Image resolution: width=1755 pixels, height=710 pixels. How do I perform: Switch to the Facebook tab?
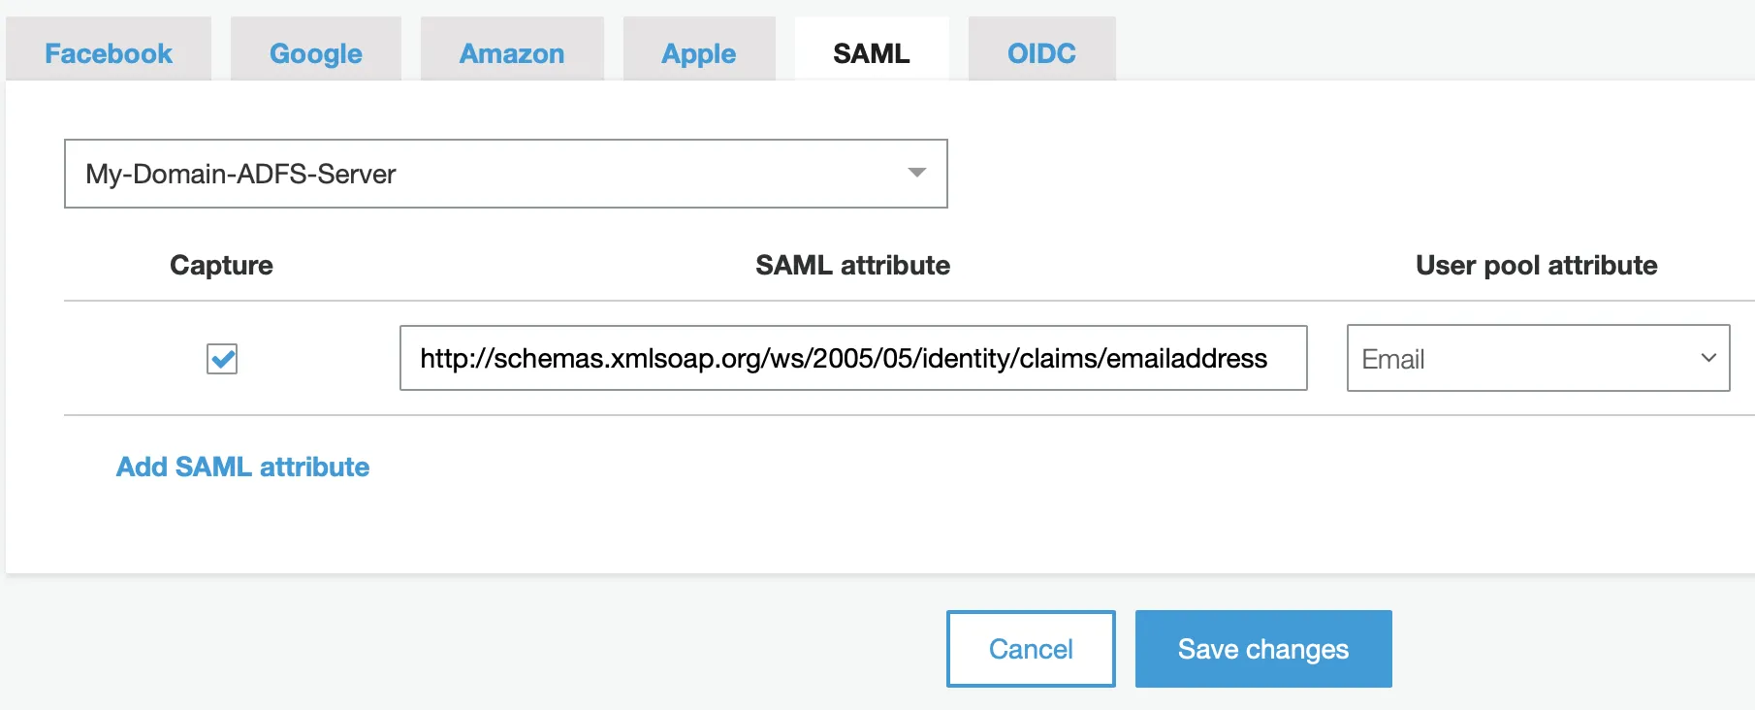[x=108, y=52]
